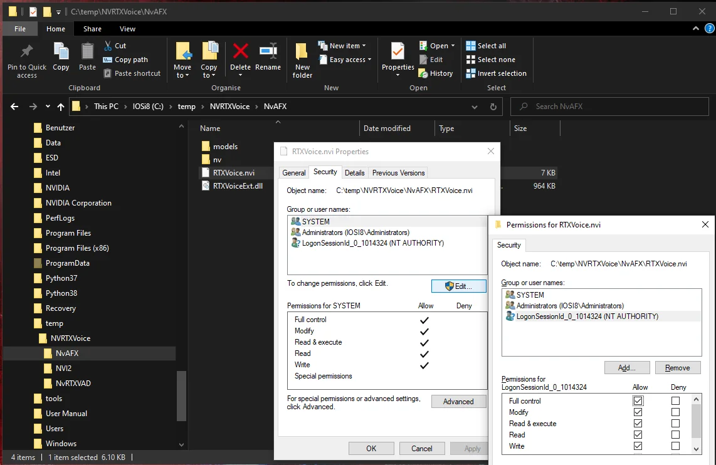Click the Edit... permissions button
Image resolution: width=716 pixels, height=465 pixels.
tap(458, 286)
